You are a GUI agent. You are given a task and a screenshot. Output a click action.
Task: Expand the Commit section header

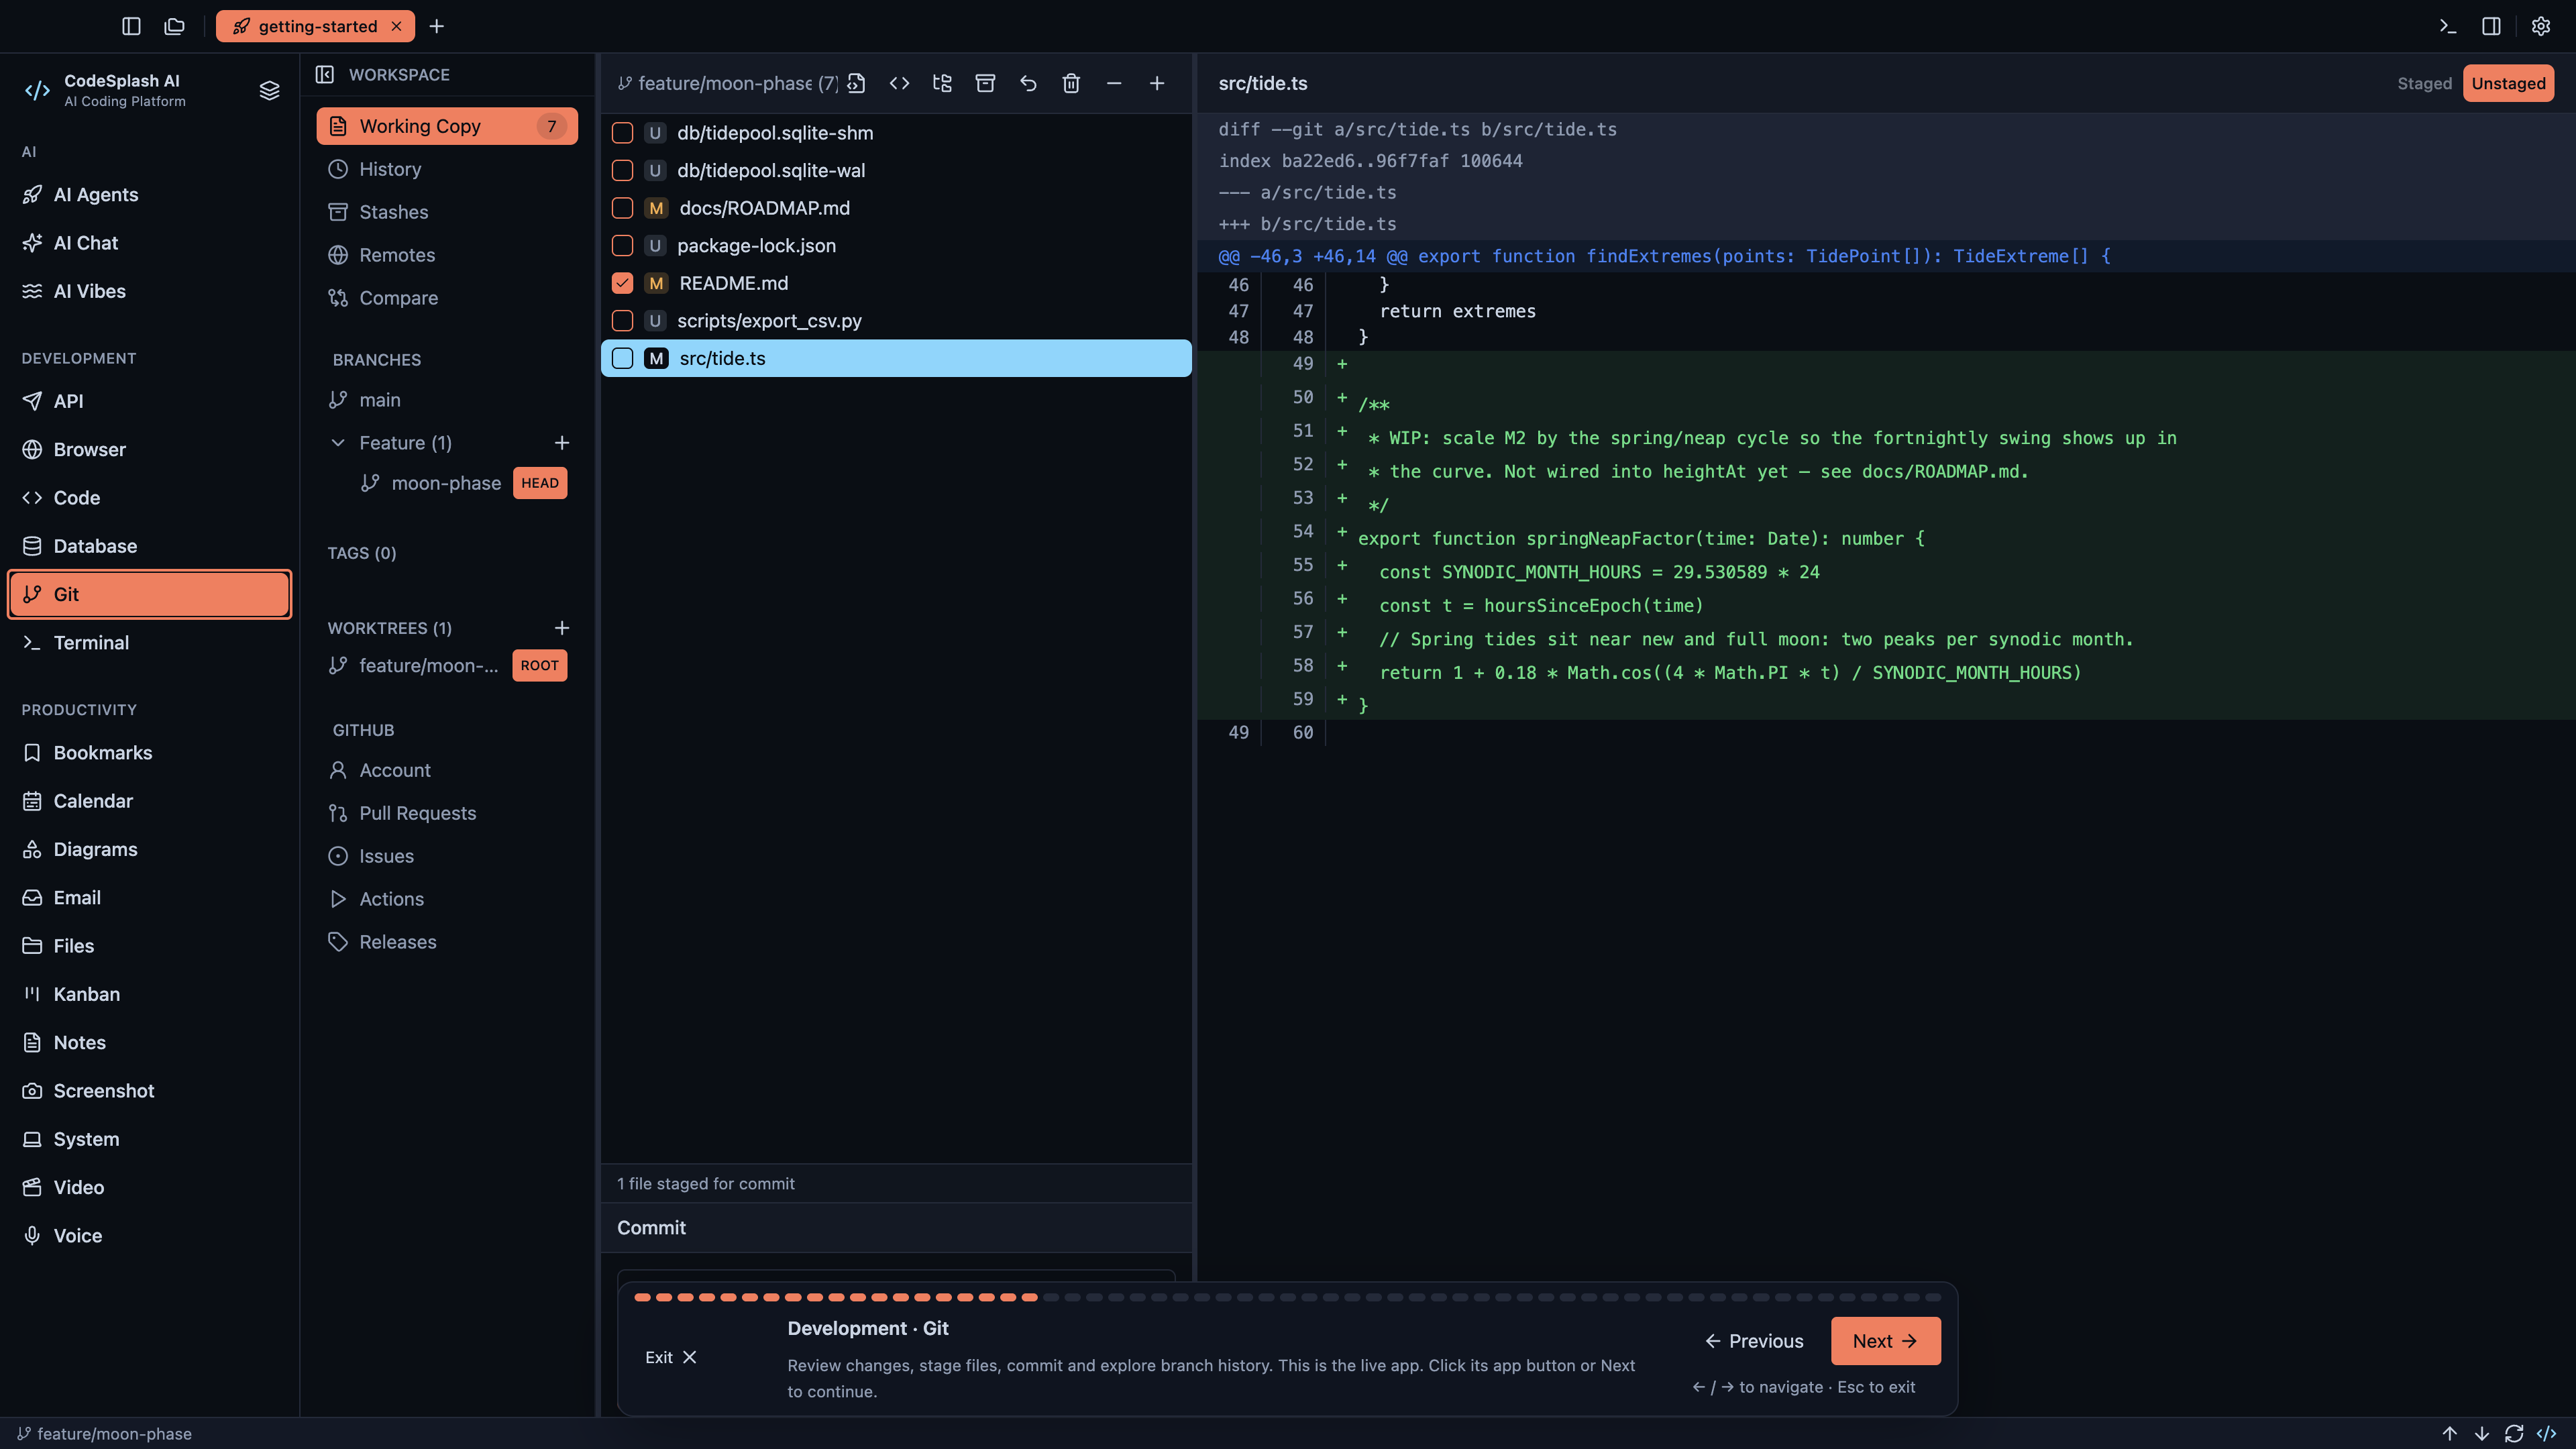pos(896,1228)
